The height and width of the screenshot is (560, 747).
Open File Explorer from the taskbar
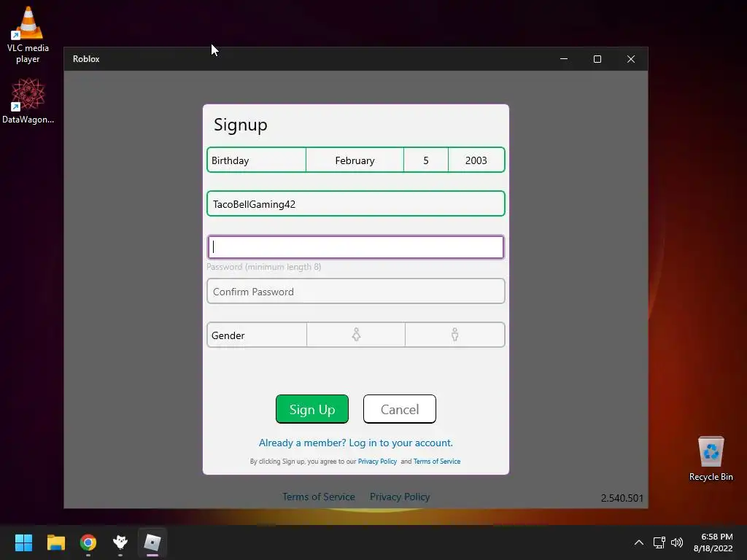pos(55,542)
